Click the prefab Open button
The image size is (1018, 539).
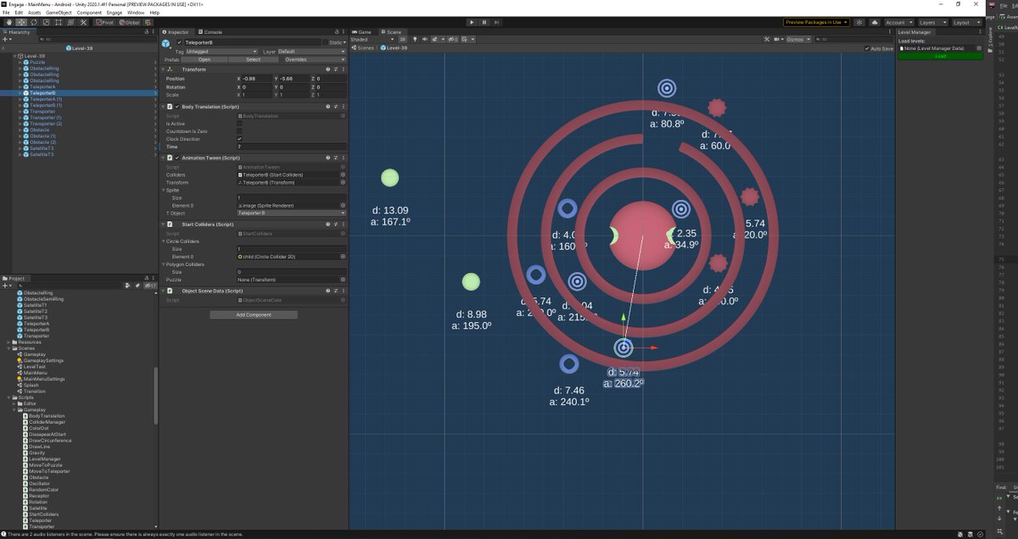pos(204,59)
